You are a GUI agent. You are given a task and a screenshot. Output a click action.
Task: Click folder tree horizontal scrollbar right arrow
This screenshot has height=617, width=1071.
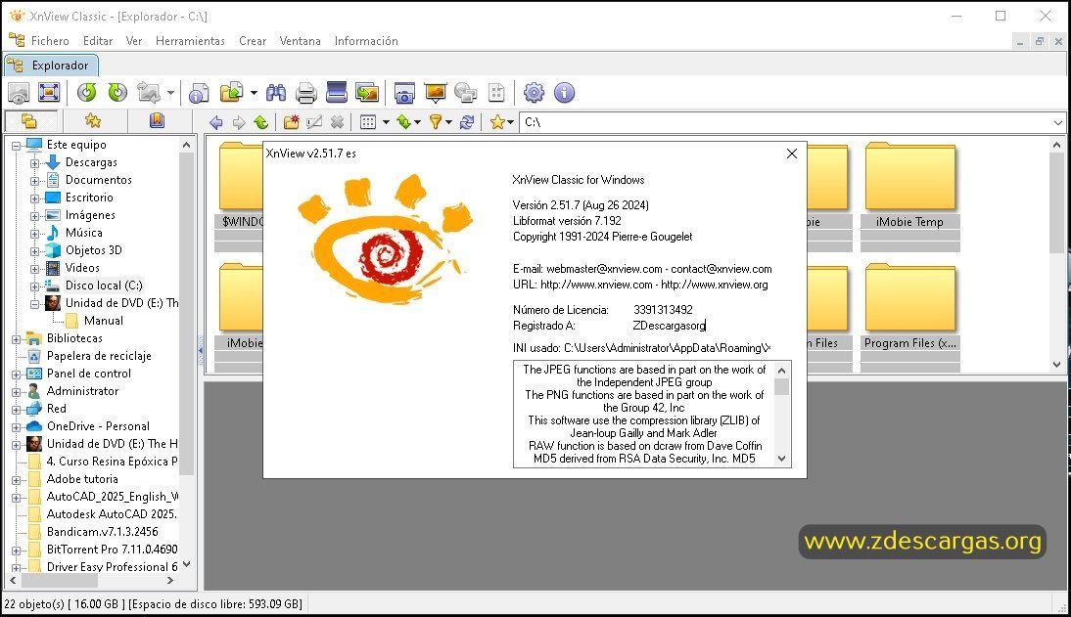pyautogui.click(x=170, y=581)
